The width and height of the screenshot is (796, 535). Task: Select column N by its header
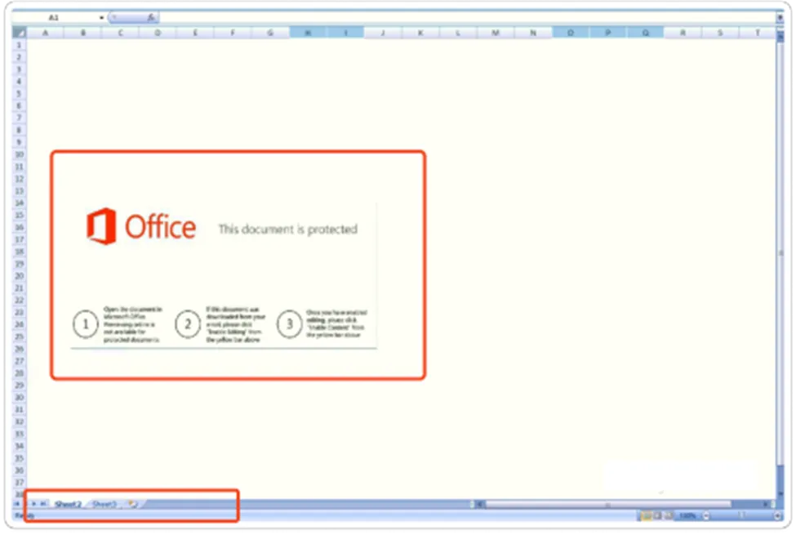533,33
